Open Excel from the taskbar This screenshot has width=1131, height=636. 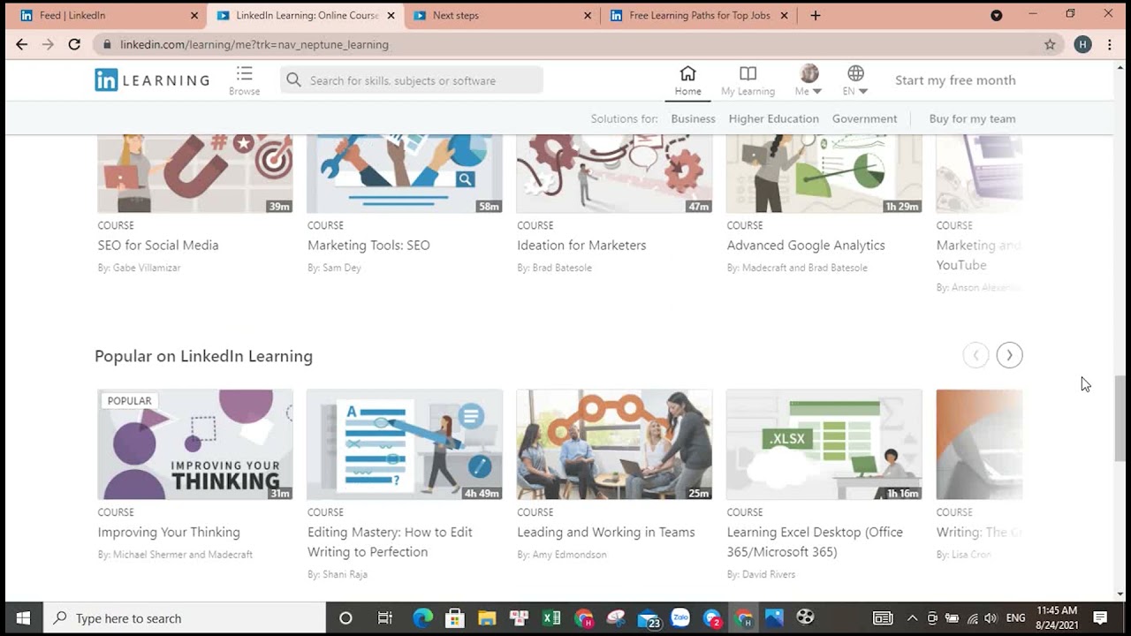point(551,618)
